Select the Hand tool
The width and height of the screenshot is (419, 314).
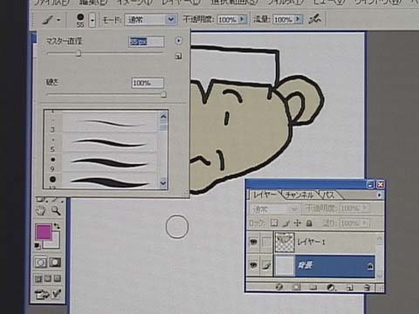(41, 210)
